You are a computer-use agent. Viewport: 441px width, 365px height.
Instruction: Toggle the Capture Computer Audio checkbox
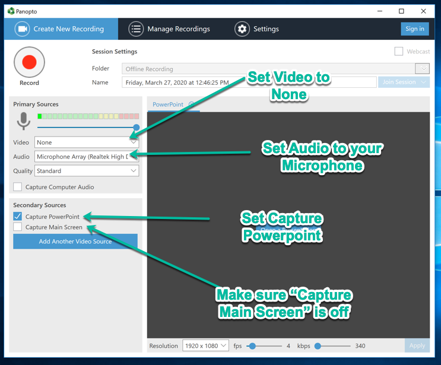click(17, 187)
